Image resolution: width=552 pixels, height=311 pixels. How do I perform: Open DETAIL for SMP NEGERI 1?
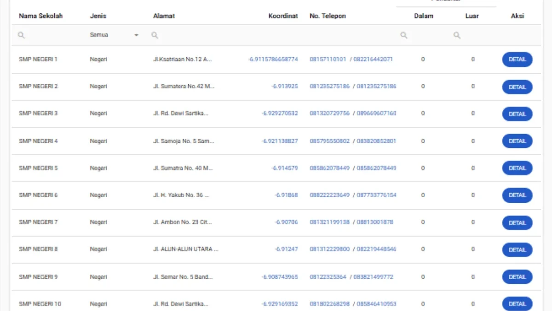[x=517, y=59]
